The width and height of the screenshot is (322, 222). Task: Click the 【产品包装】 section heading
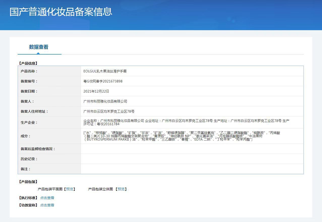(x=28, y=182)
